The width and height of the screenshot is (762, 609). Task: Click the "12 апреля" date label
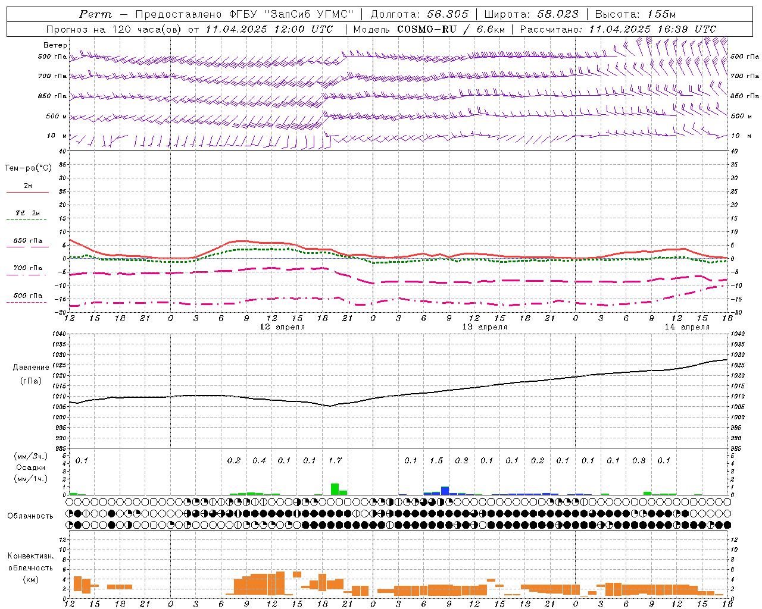(x=283, y=327)
